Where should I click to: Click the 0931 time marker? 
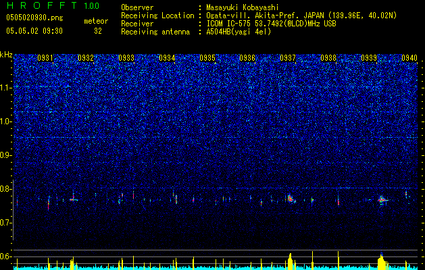click(x=45, y=57)
